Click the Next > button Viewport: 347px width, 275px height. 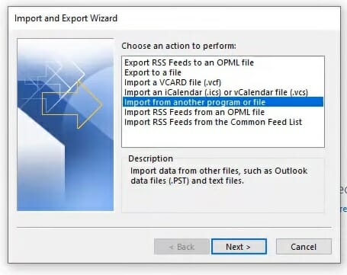tap(239, 247)
